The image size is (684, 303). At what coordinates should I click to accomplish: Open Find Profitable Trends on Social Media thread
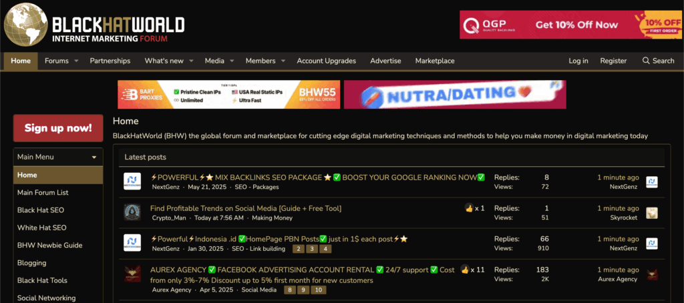[246, 208]
